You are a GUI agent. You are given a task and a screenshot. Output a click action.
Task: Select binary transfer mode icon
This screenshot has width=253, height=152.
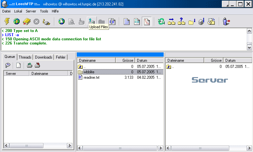coord(127,21)
